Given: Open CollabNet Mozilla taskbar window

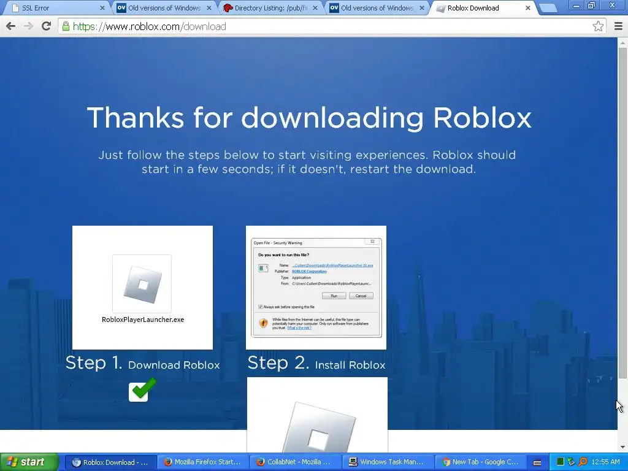Looking at the screenshot, I should [296, 462].
